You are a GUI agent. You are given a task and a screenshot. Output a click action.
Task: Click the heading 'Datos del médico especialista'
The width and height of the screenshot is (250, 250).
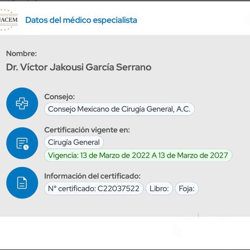pyautogui.click(x=81, y=20)
